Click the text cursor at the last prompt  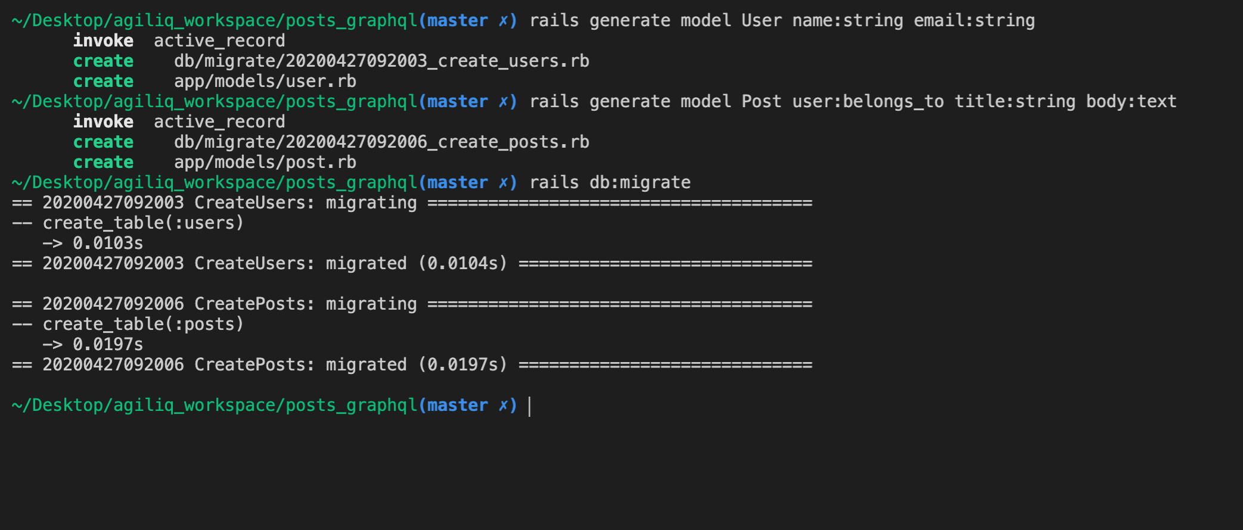(530, 406)
